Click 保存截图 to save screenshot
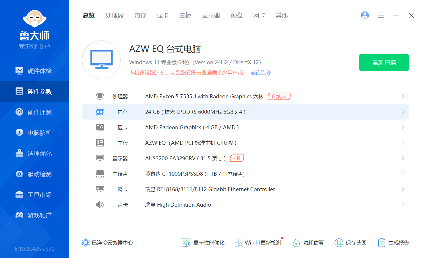 pyautogui.click(x=351, y=243)
